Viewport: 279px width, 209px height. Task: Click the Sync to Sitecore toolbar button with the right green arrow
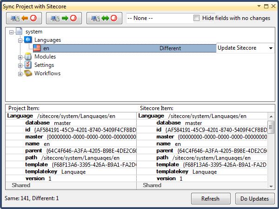(64, 18)
